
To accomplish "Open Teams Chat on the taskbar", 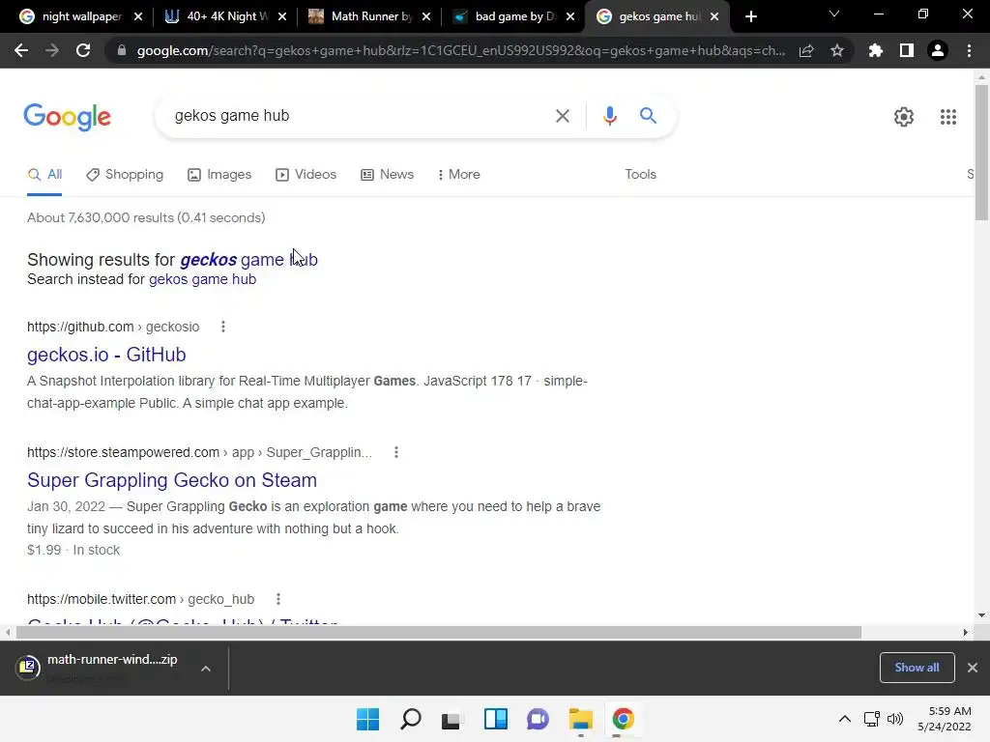I will point(538,719).
